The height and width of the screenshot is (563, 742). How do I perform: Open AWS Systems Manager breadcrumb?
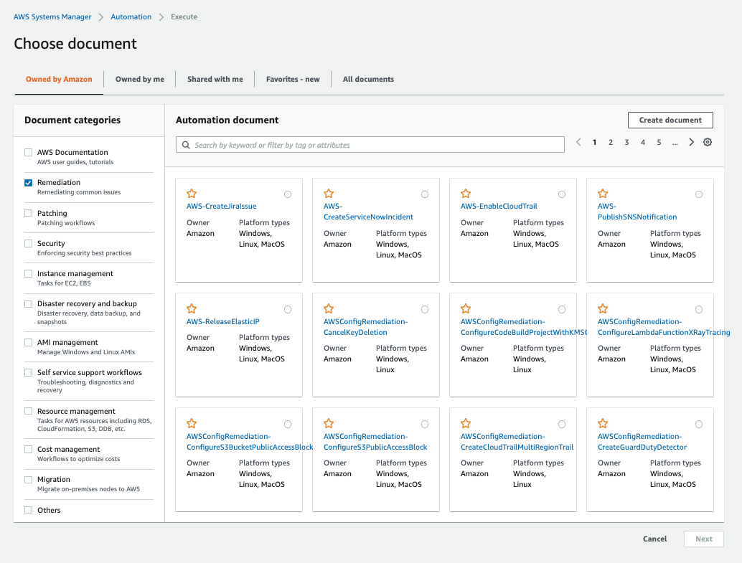[x=52, y=16]
